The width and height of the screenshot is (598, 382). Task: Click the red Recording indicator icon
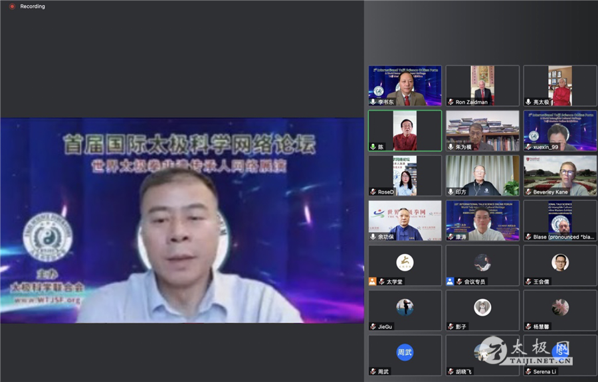12,7
